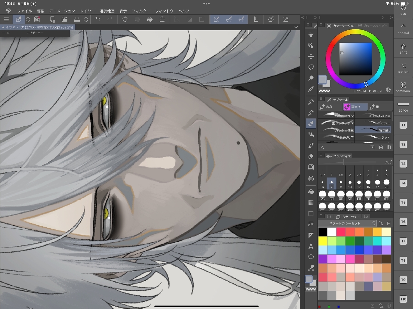Viewport: 413px width, 309px height.
Task: Switch to the カラースライダー tab
Action: [372, 26]
